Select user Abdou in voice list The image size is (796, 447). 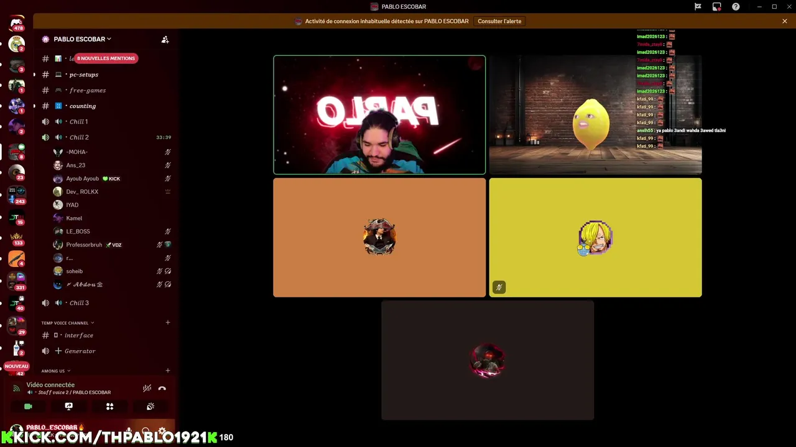112,284
